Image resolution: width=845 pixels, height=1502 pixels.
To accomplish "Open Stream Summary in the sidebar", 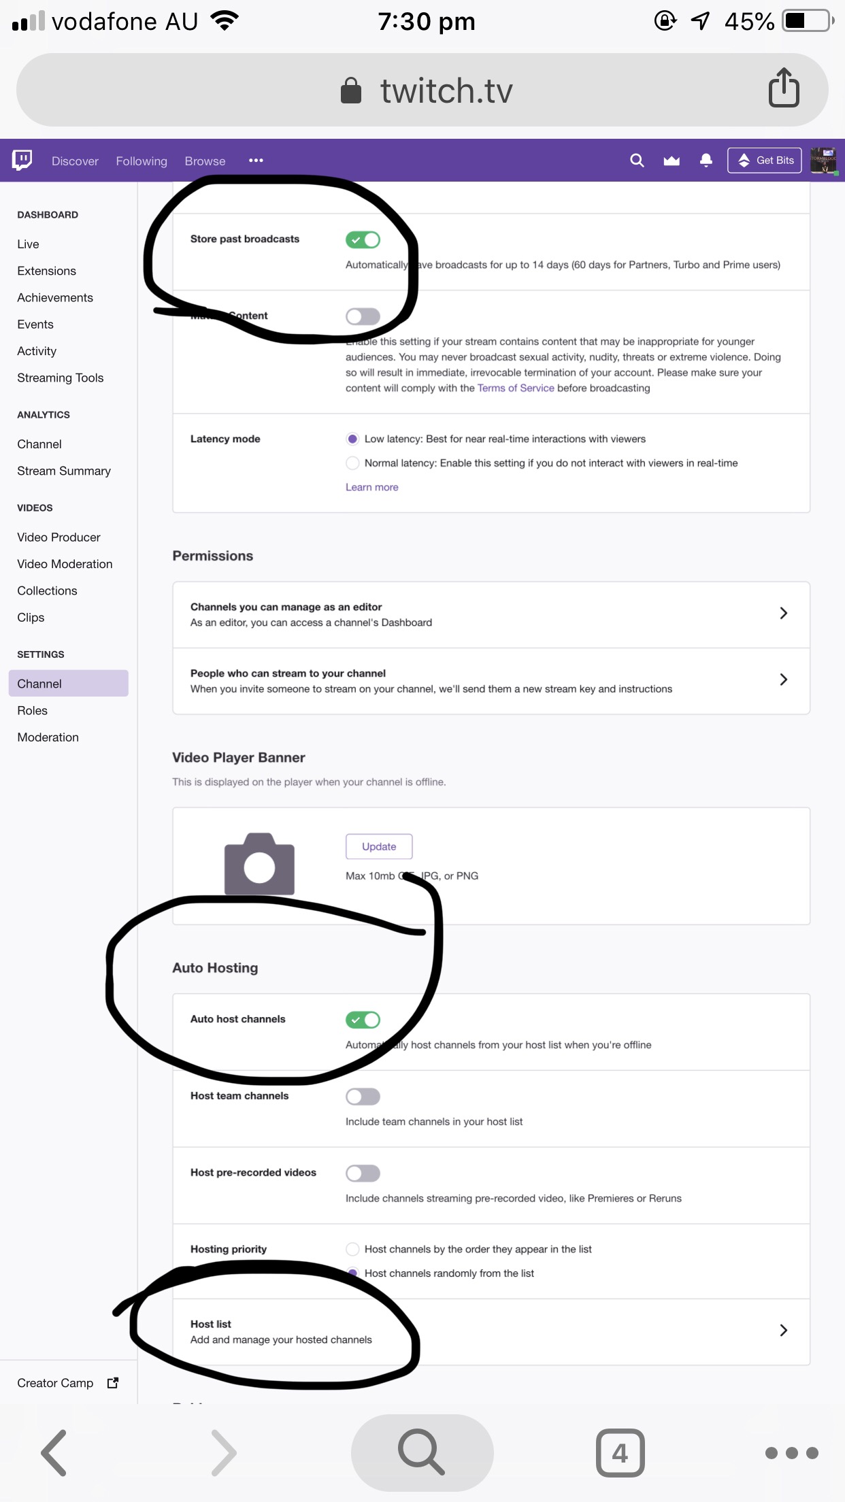I will click(64, 471).
